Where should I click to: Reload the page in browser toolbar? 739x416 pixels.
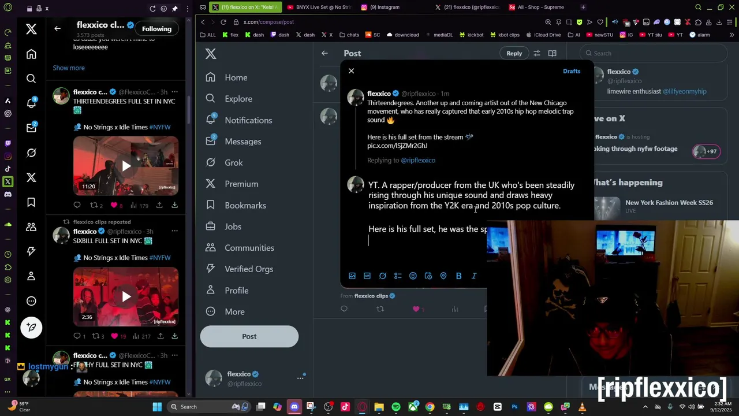223,22
